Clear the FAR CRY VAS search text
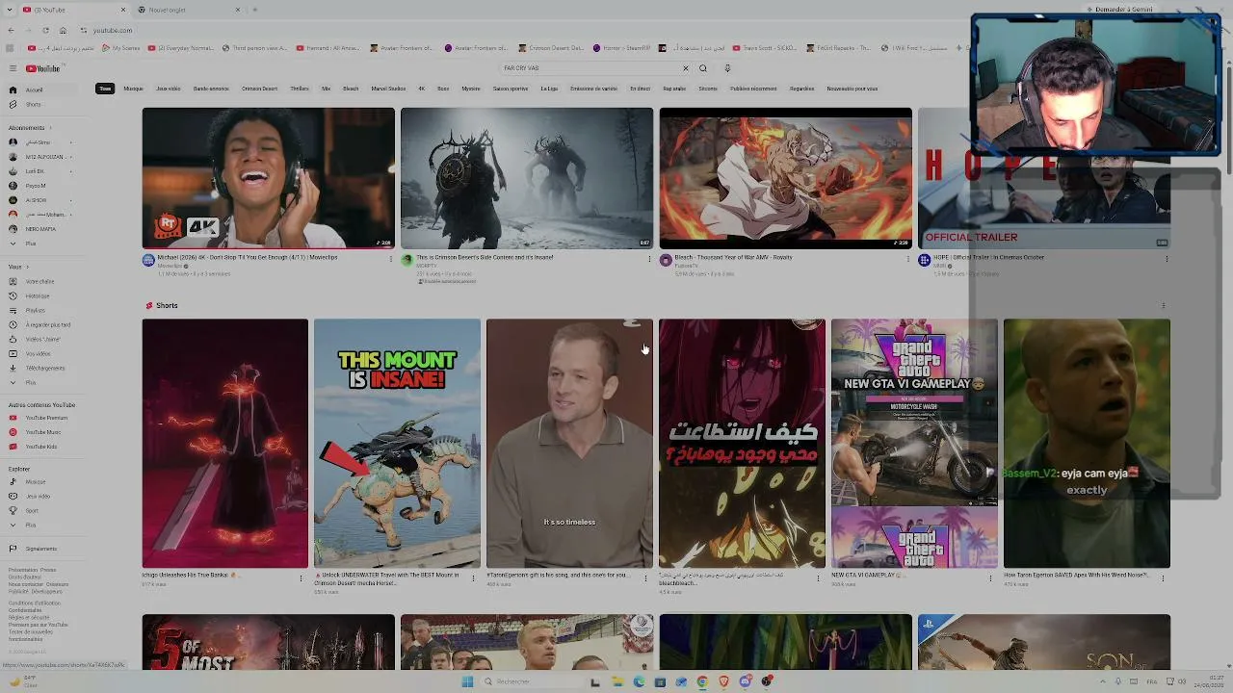This screenshot has width=1233, height=693. [x=686, y=68]
